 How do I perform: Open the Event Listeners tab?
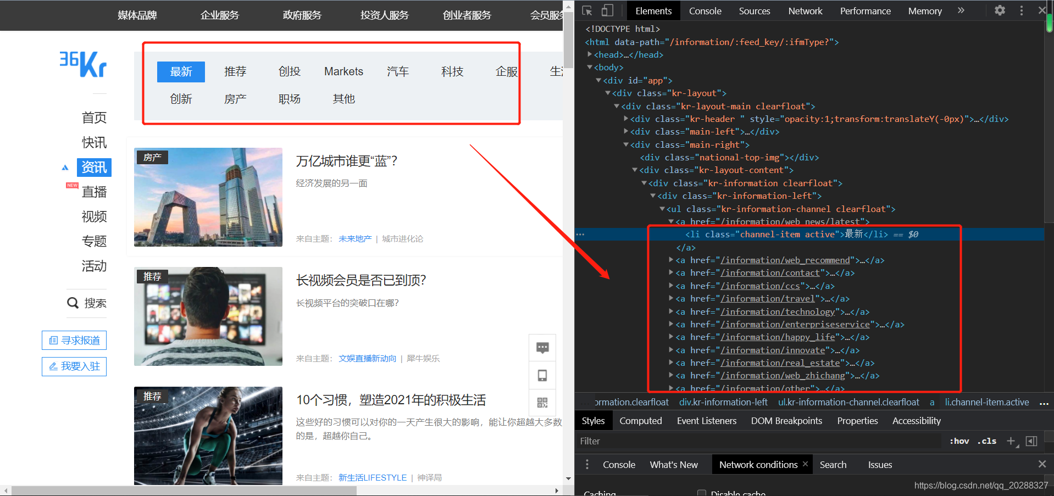click(707, 421)
